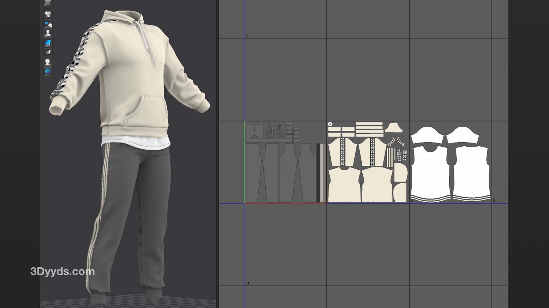Click the 3Dyyds.com watermark text
549x308 pixels.
click(x=63, y=271)
